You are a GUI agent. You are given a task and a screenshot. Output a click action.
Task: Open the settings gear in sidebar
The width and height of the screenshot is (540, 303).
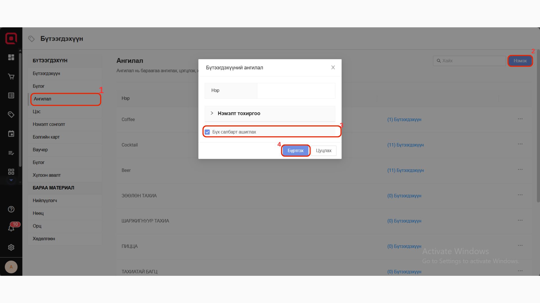point(11,247)
